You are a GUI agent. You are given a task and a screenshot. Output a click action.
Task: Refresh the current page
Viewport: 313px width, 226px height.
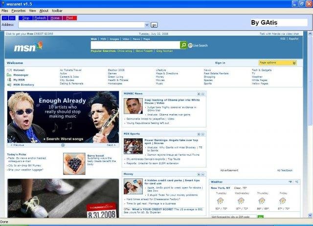click(40, 18)
